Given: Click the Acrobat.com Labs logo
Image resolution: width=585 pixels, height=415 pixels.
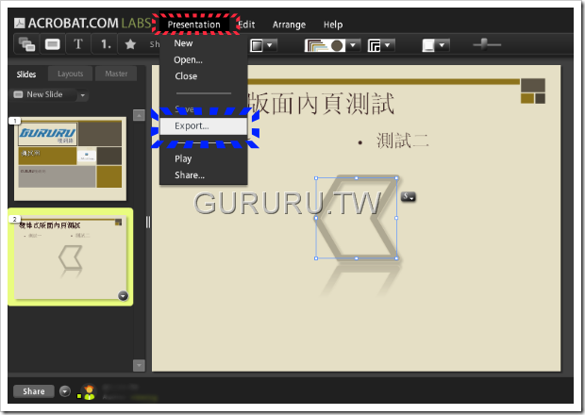Looking at the screenshot, I should pos(83,24).
